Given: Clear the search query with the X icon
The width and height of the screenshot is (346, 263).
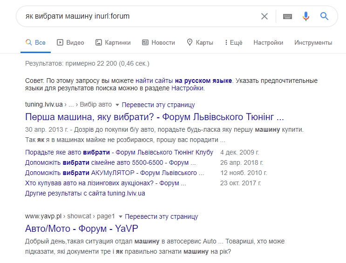Looking at the screenshot, I should (265, 16).
